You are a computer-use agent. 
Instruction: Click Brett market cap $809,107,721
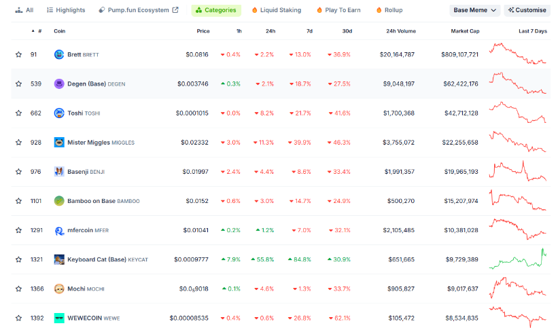click(459, 54)
